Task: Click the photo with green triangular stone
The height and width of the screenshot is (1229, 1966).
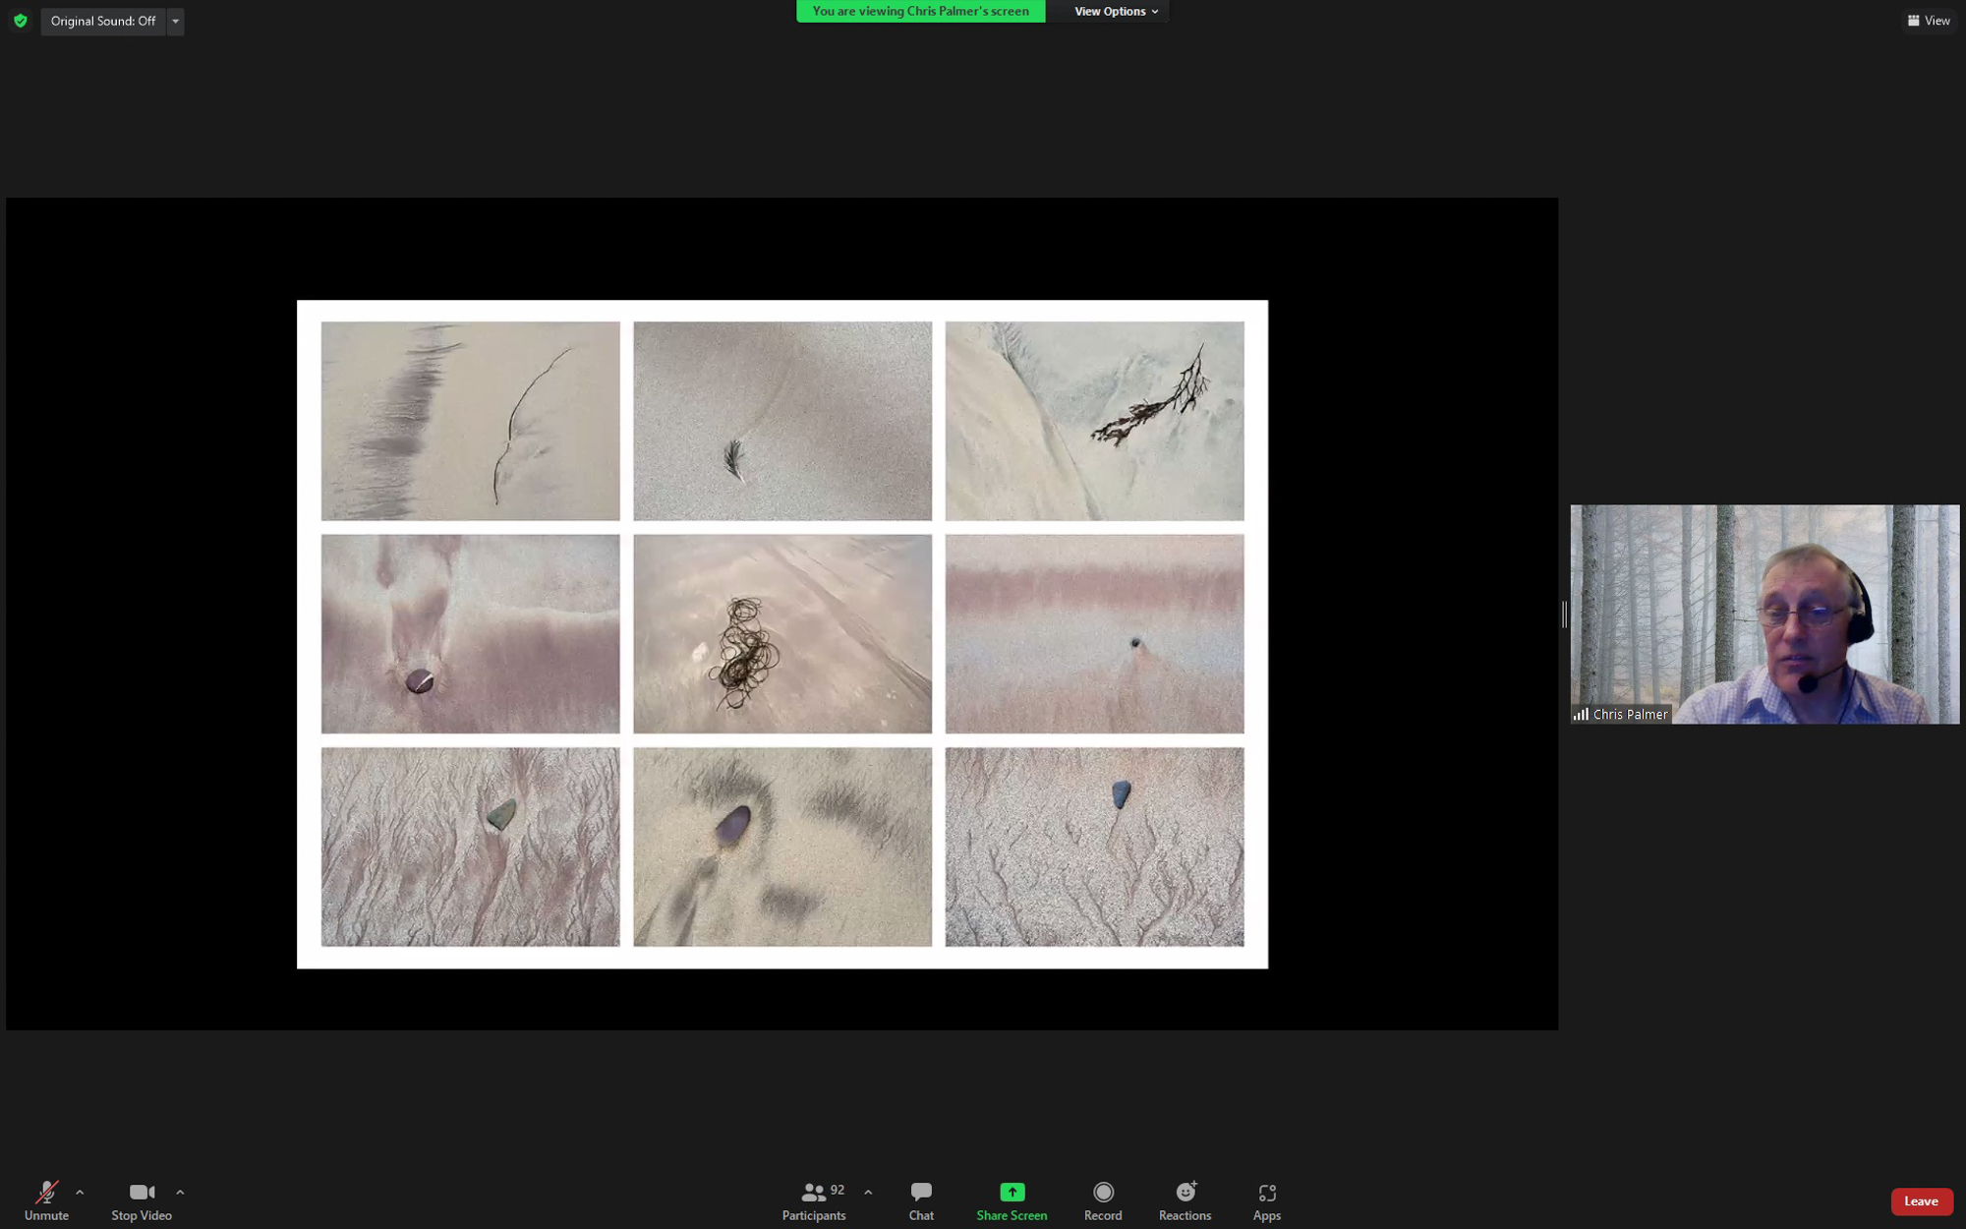Action: pos(471,847)
